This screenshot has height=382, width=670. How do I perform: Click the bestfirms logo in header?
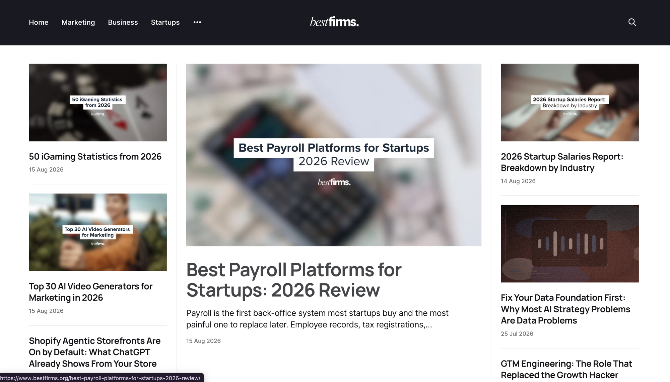pyautogui.click(x=334, y=22)
